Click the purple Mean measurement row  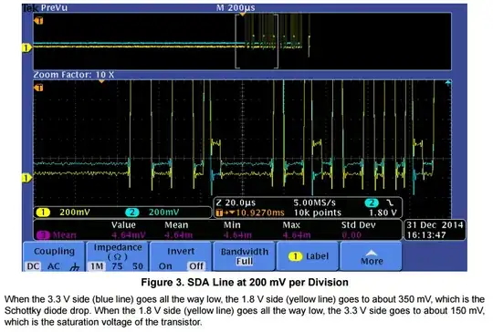[x=217, y=235]
